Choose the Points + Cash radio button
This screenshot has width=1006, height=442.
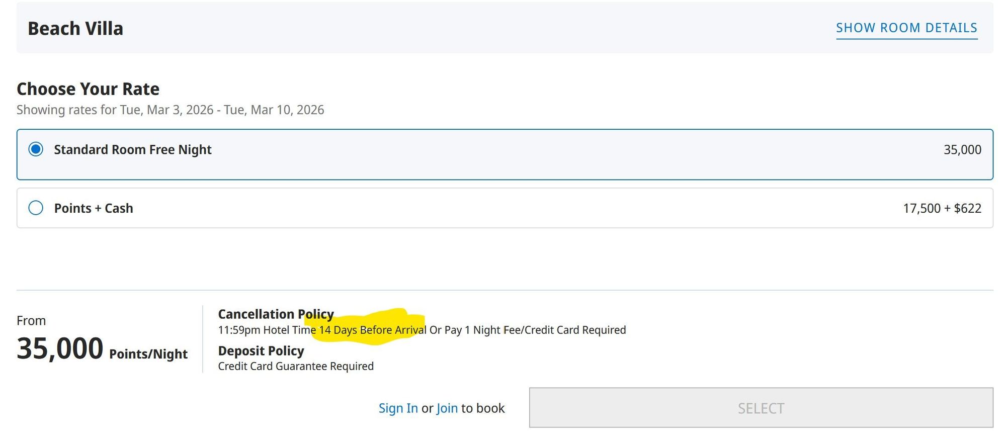click(x=36, y=208)
